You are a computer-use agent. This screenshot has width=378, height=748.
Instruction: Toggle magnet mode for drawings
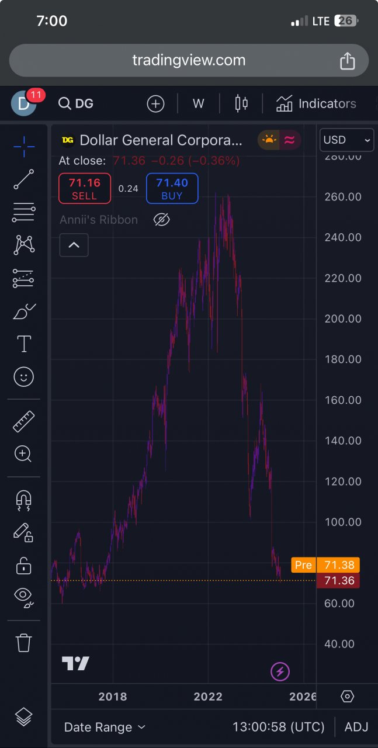click(23, 500)
